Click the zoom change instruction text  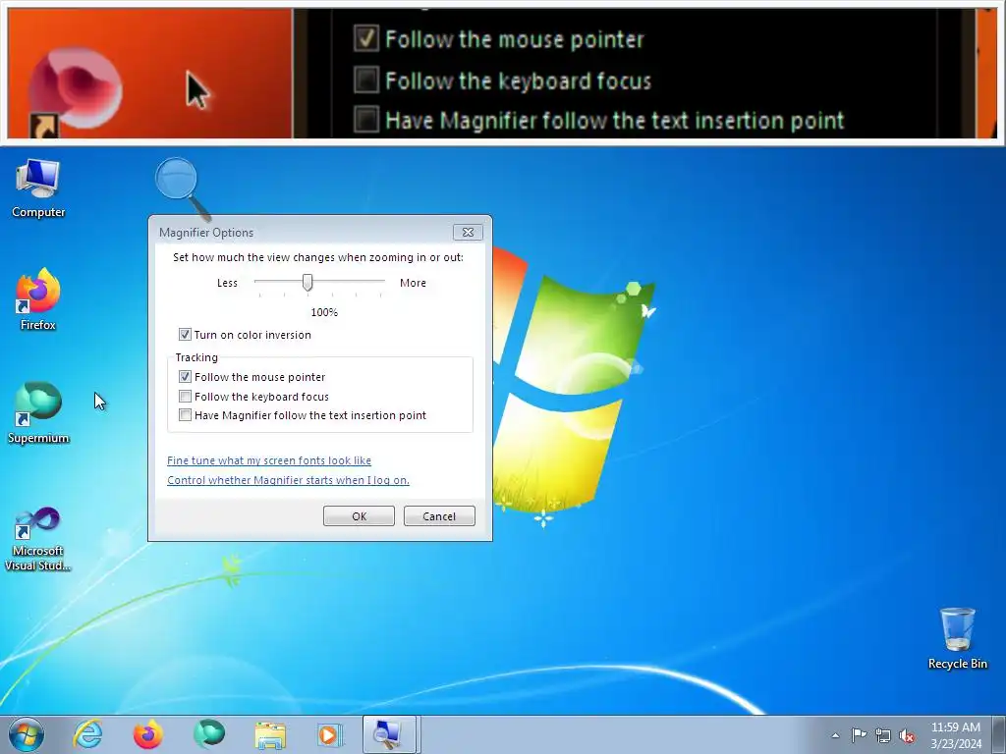point(318,257)
